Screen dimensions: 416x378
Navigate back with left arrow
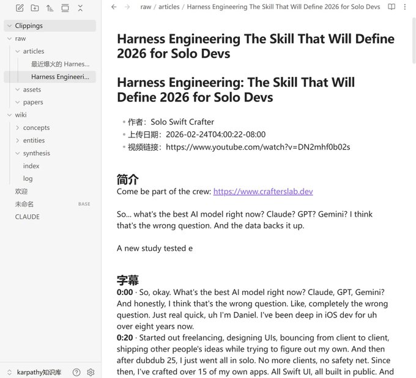114,7
